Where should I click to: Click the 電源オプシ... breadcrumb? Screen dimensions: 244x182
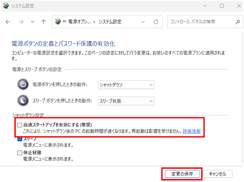click(79, 22)
